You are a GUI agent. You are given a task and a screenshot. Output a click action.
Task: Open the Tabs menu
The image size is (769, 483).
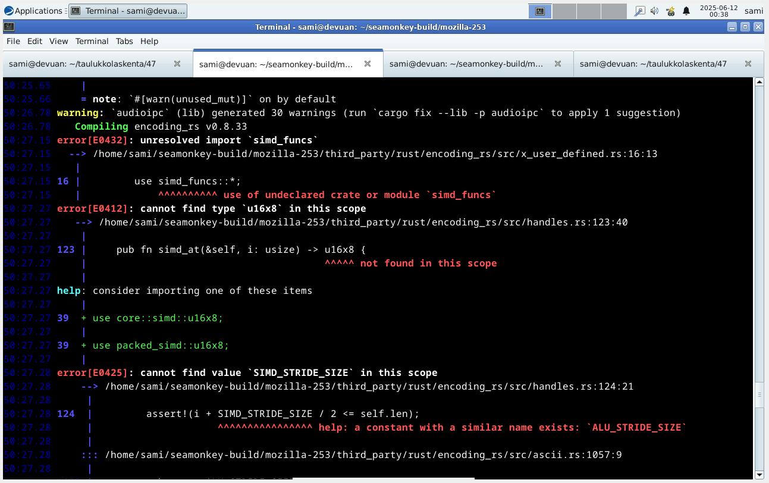[x=124, y=41]
